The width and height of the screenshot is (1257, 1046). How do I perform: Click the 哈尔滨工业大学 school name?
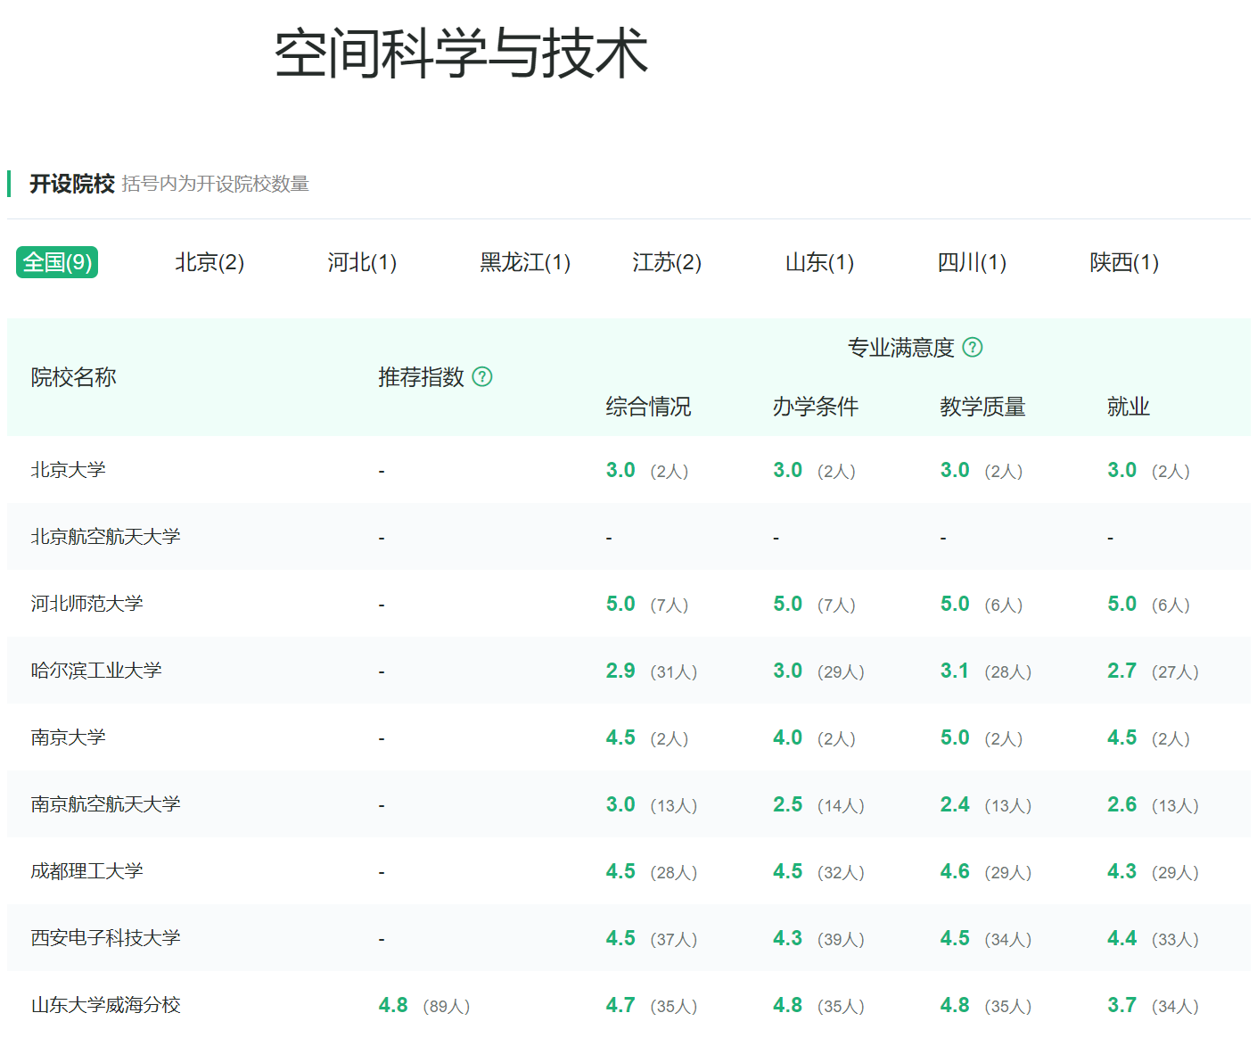(94, 670)
